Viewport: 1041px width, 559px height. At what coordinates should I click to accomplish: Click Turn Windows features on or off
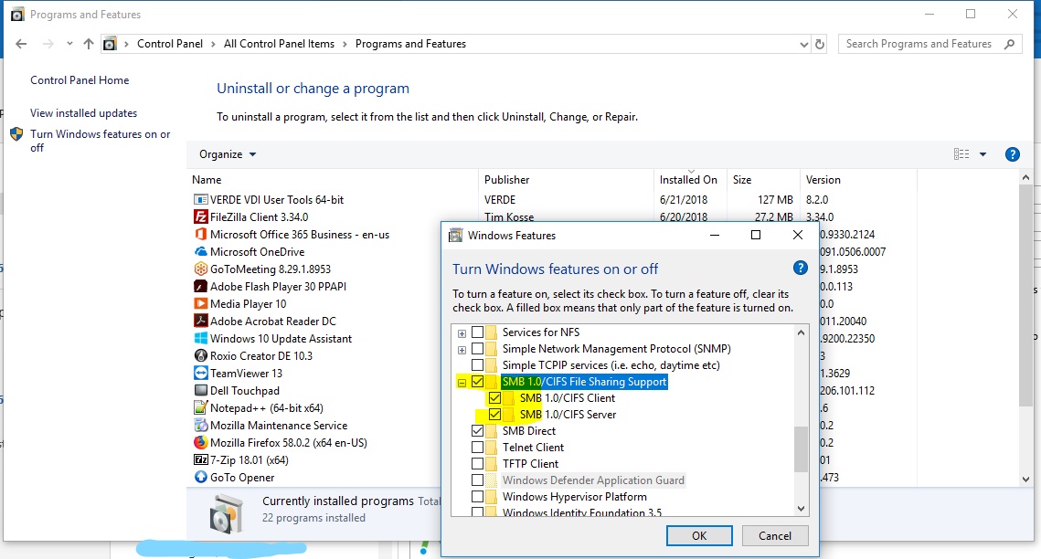[100, 141]
